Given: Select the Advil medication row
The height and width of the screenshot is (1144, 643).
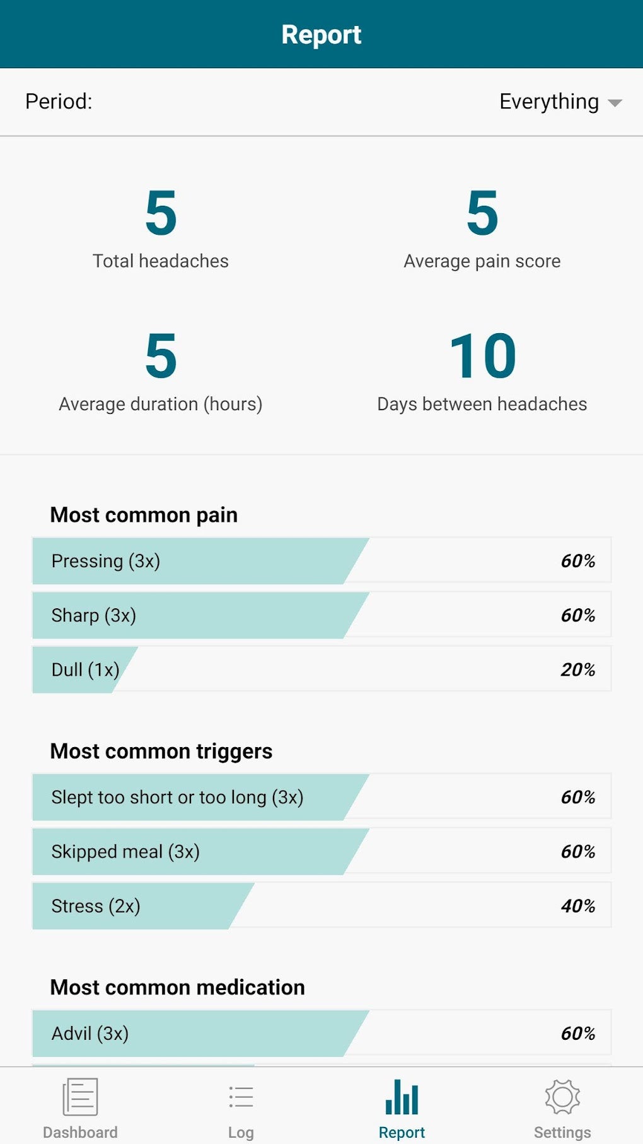Looking at the screenshot, I should click(x=321, y=1033).
